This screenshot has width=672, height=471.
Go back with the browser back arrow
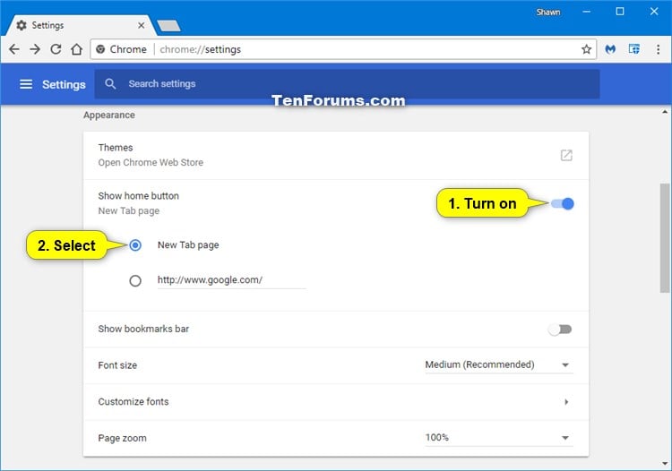click(x=14, y=49)
